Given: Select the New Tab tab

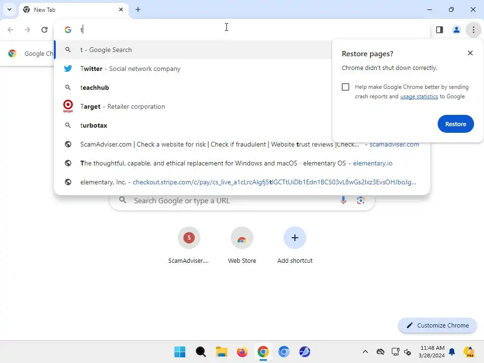Looking at the screenshot, I should pos(74,9).
